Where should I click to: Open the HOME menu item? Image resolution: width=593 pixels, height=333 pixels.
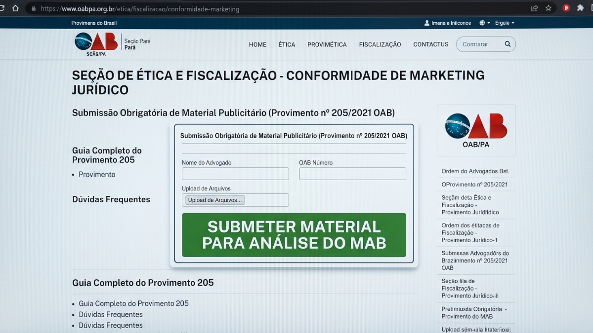(257, 44)
